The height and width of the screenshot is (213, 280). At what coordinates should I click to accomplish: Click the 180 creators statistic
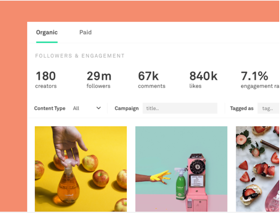click(x=46, y=80)
